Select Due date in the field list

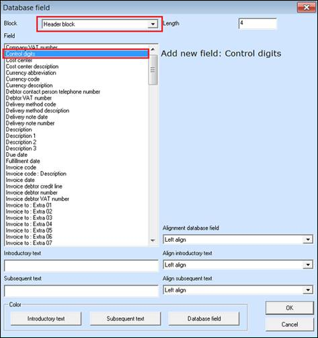17,155
